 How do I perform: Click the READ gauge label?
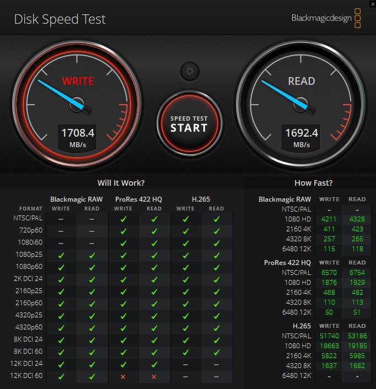pyautogui.click(x=302, y=81)
